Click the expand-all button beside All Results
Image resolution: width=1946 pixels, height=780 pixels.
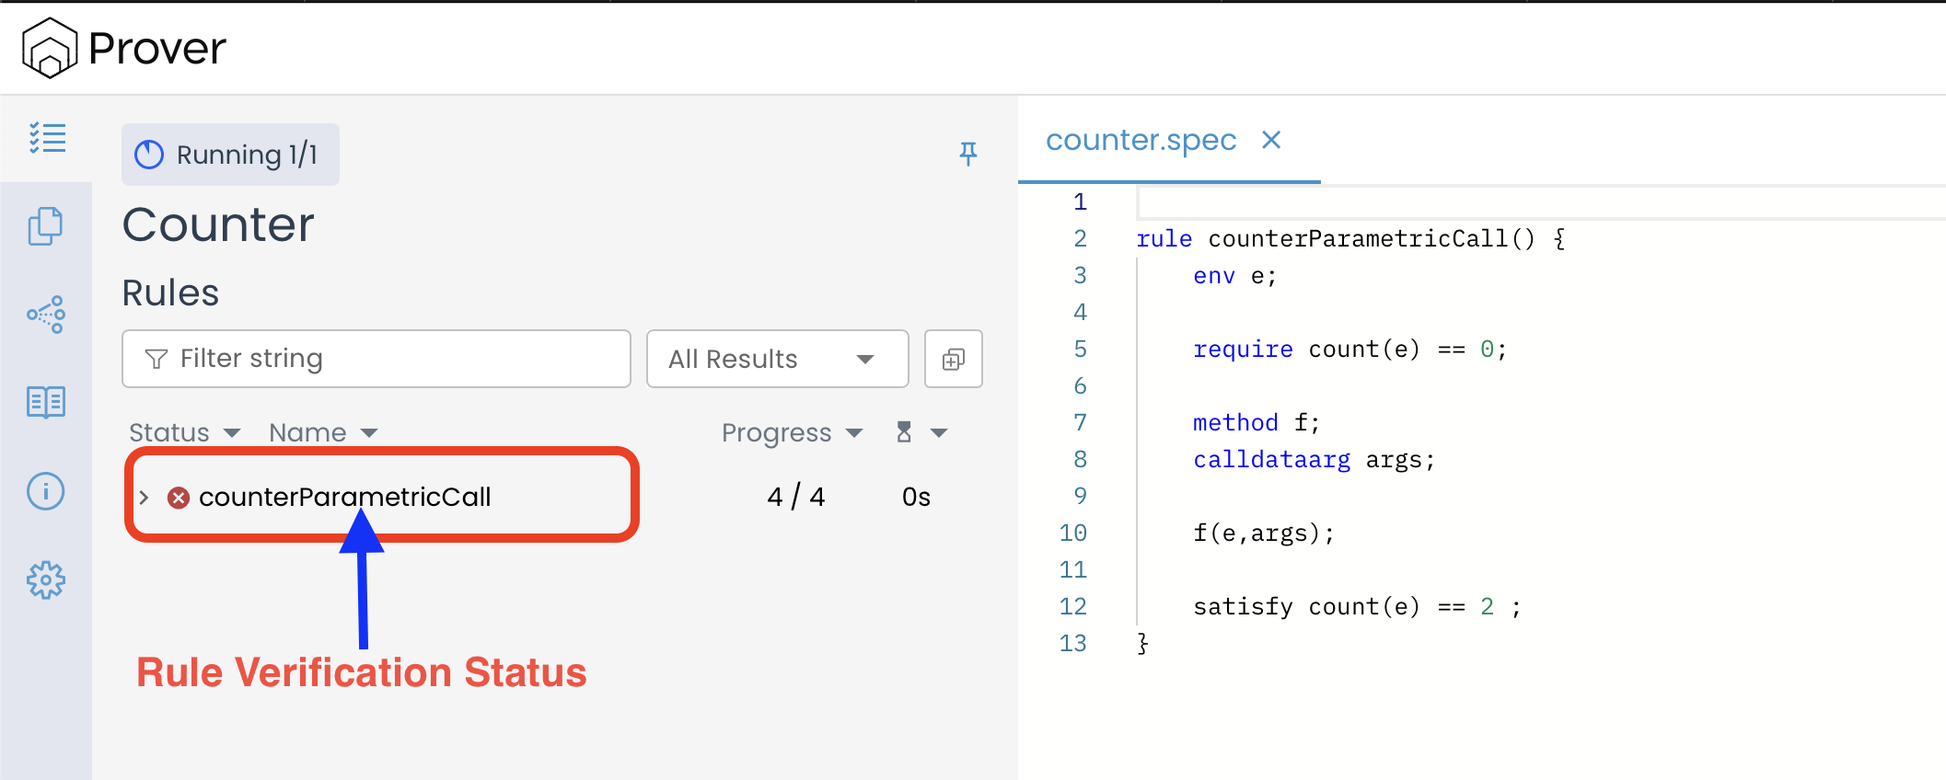click(x=953, y=359)
